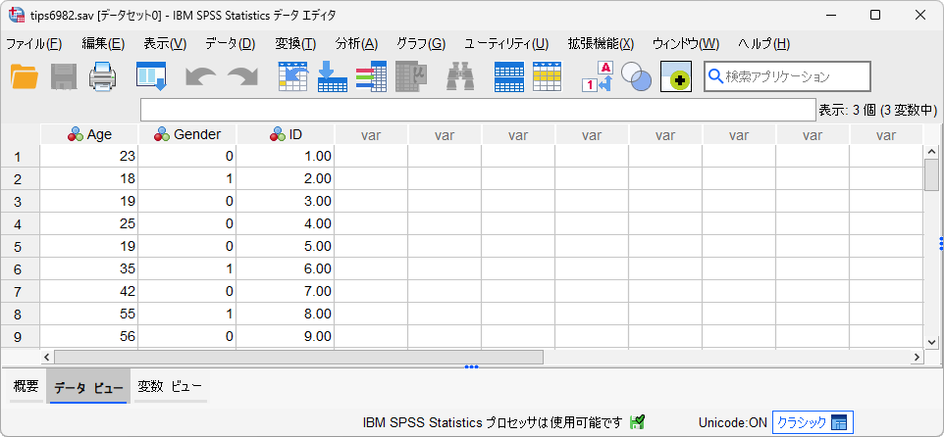Open the Recall recently used dialogs icon
The image size is (944, 437).
point(150,76)
